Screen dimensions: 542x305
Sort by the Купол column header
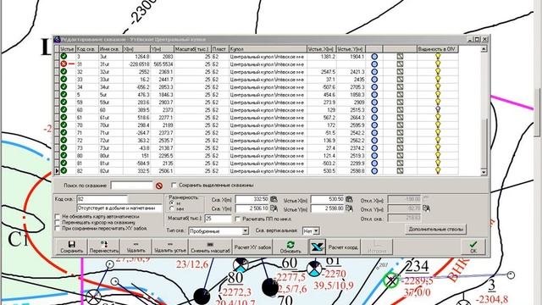pyautogui.click(x=268, y=49)
